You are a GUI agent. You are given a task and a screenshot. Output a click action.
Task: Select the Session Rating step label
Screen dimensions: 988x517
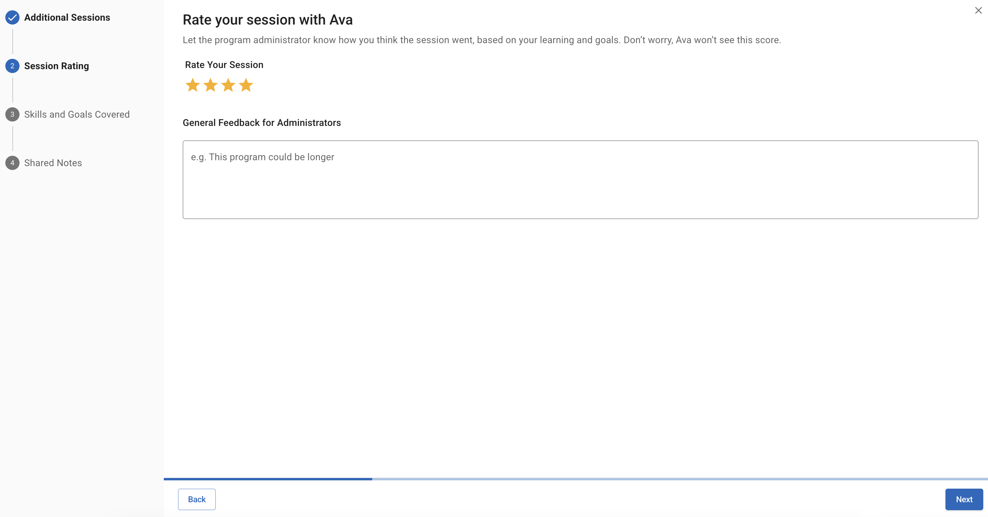[56, 66]
